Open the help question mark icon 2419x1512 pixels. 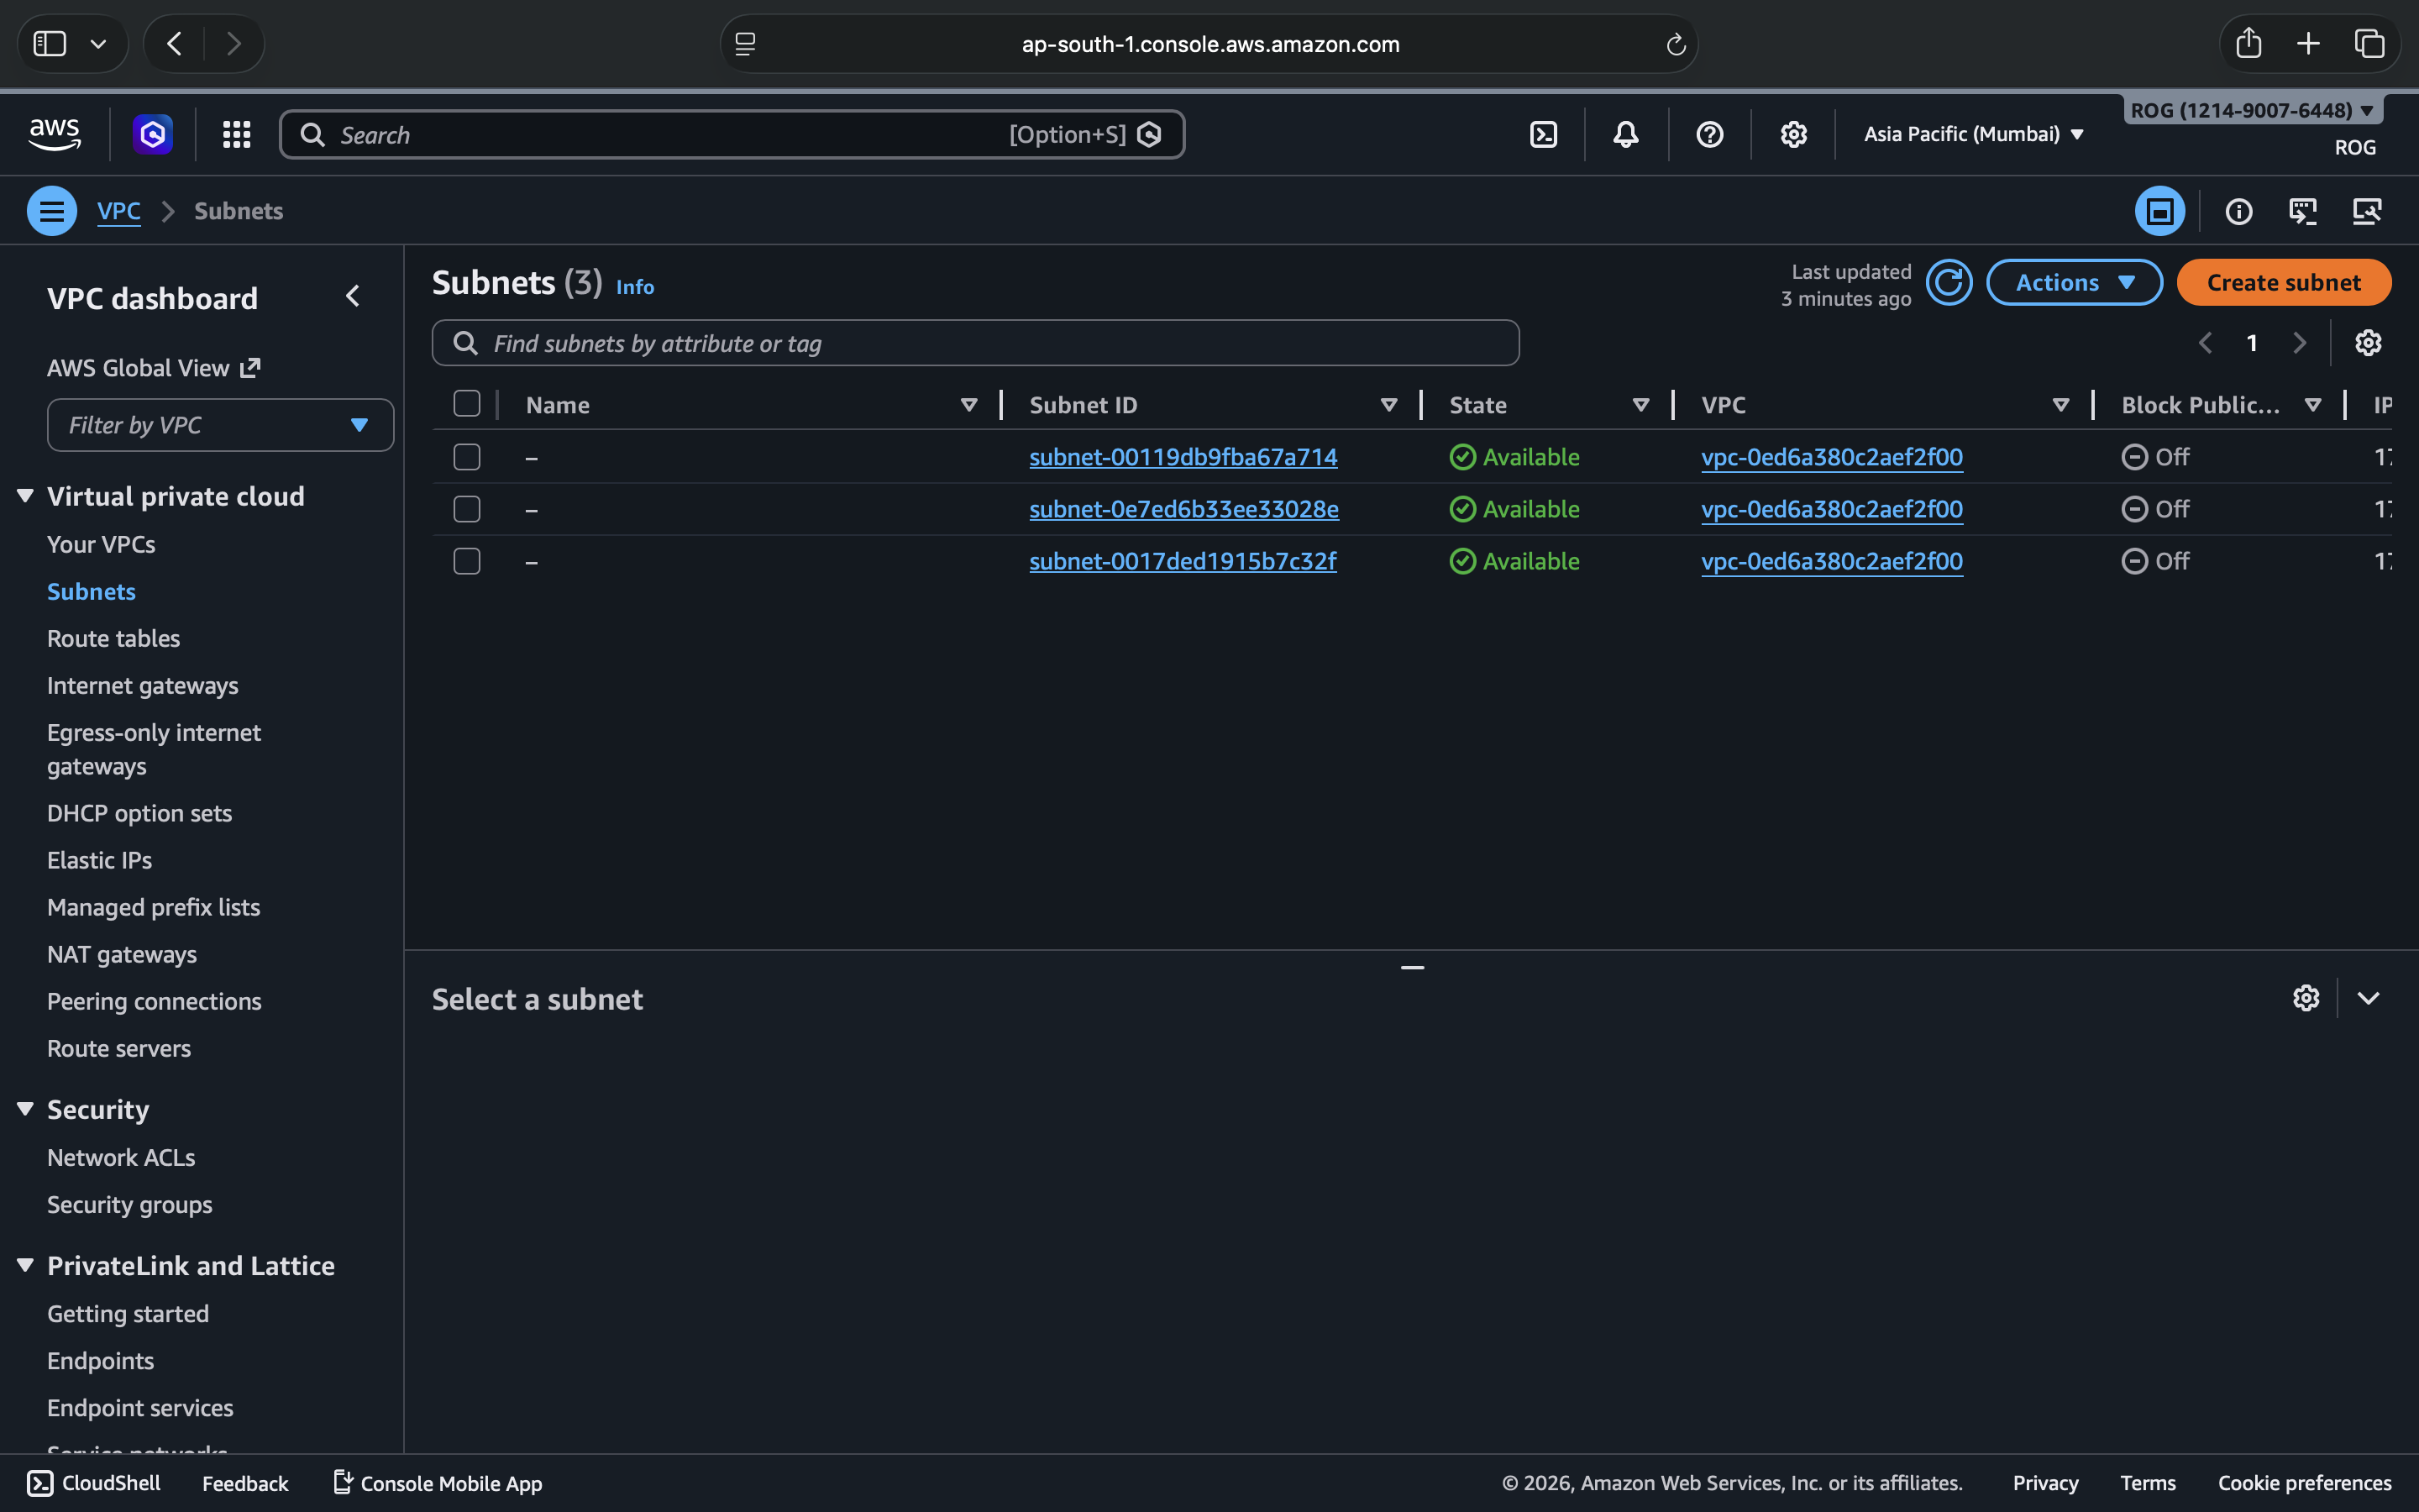click(1709, 134)
